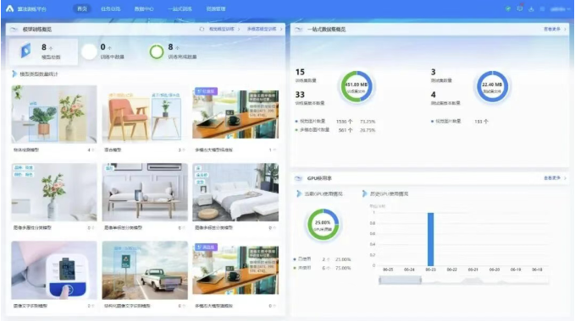
Task: Click the model training overview panel icon
Action: coord(14,30)
